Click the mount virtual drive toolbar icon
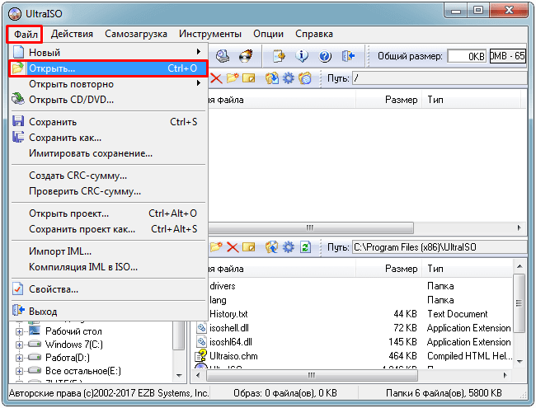The height and width of the screenshot is (408, 536). tap(223, 56)
